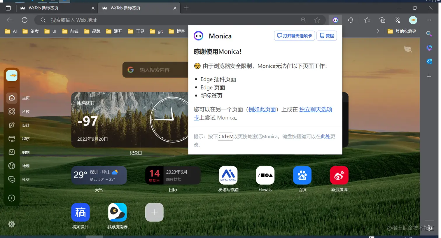This screenshot has height=238, width=441.
Task: Select the 地理 category icon
Action: [x=12, y=166]
